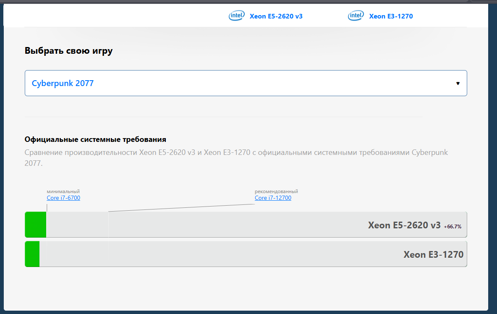Viewport: 497px width, 314px height.
Task: Click the Intel logo beside Xeon E3-1270
Action: click(x=356, y=16)
